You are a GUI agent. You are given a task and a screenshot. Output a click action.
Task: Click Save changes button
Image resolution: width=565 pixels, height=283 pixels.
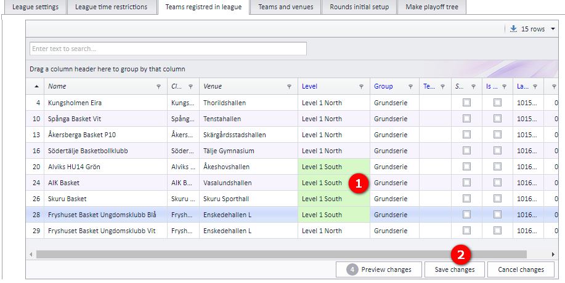click(454, 269)
